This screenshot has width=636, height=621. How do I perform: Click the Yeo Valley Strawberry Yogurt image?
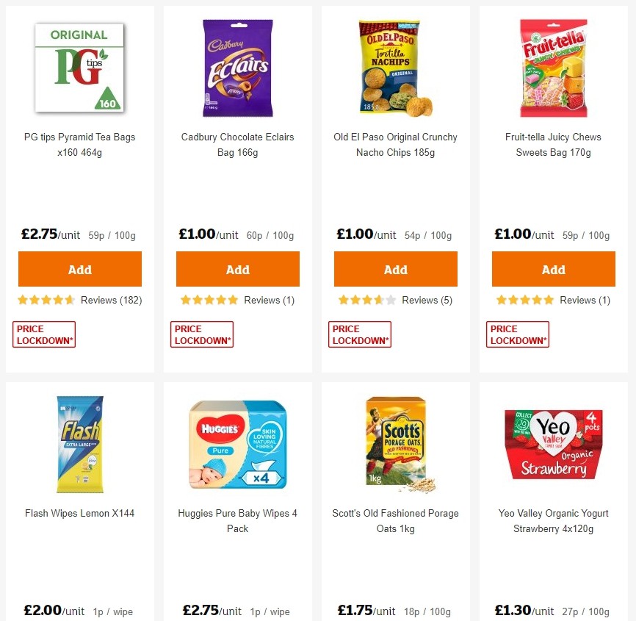tap(553, 444)
